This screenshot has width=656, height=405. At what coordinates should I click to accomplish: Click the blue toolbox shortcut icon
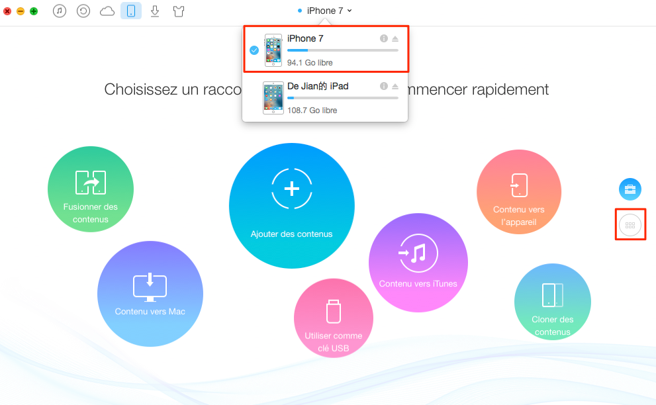pos(630,189)
